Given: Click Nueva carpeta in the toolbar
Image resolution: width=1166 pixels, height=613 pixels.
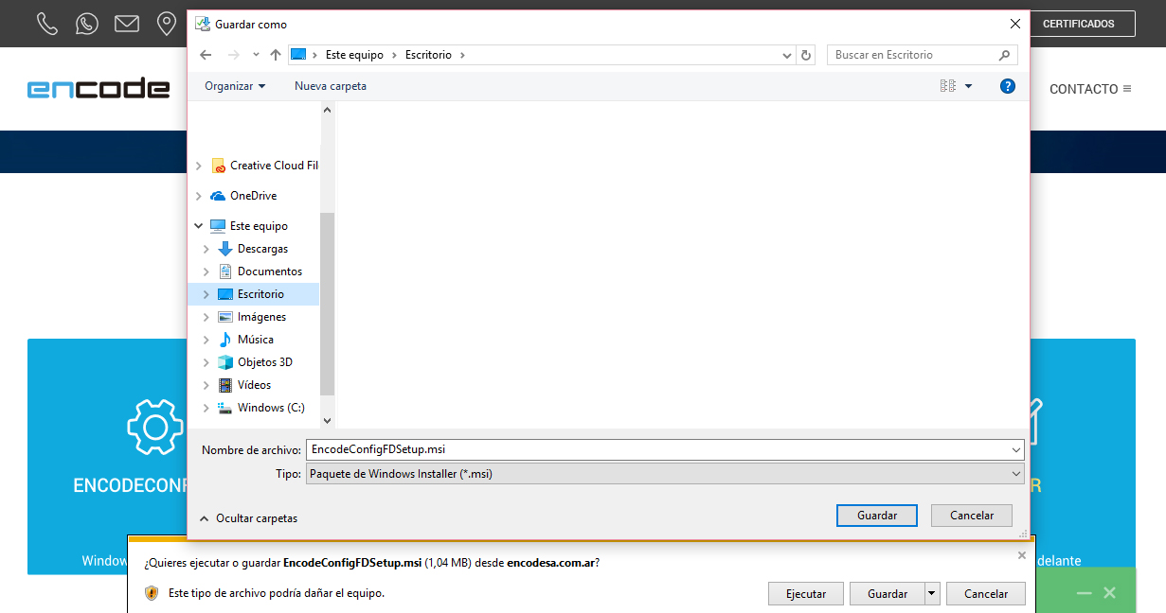Looking at the screenshot, I should click(331, 86).
